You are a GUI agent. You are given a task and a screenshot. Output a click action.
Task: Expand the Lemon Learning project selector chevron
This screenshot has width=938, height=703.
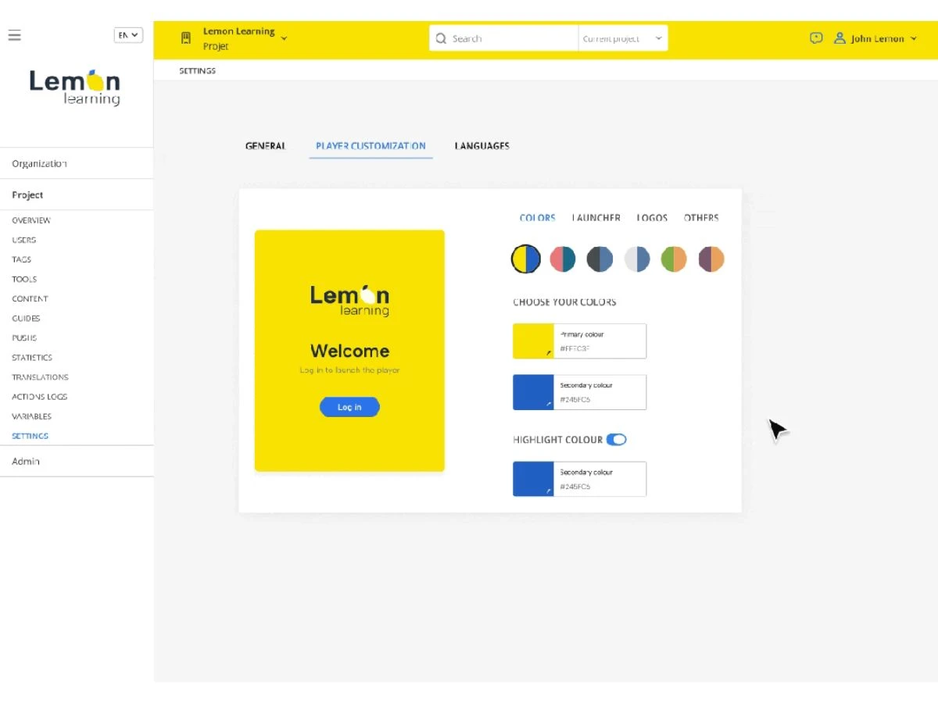click(x=284, y=38)
